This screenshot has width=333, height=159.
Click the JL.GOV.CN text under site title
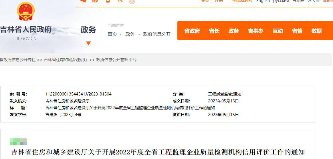point(26,39)
